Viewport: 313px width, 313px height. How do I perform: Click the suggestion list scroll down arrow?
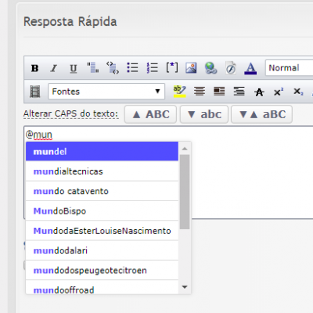pos(185,287)
